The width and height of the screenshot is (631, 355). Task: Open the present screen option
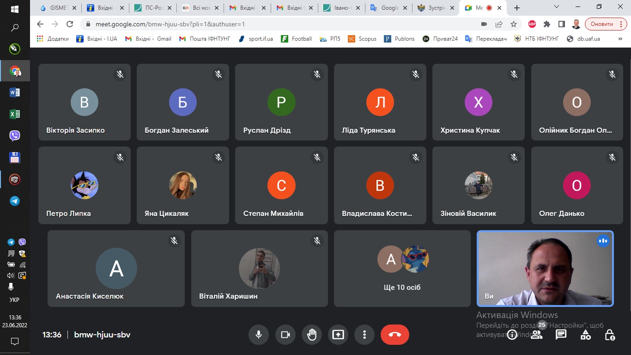pyautogui.click(x=338, y=335)
